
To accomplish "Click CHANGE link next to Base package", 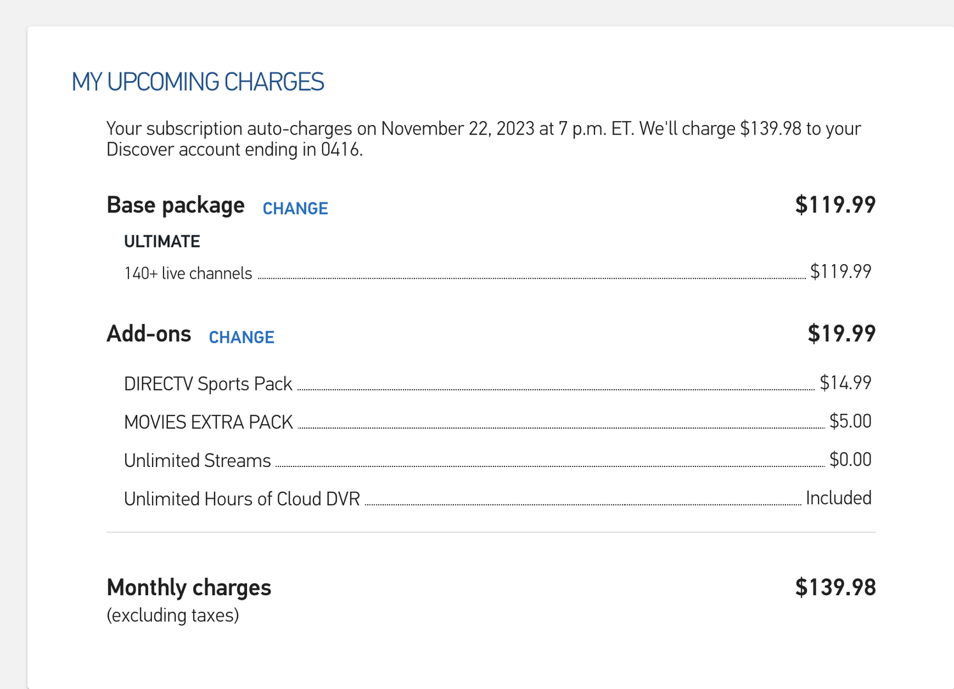I will click(x=295, y=209).
